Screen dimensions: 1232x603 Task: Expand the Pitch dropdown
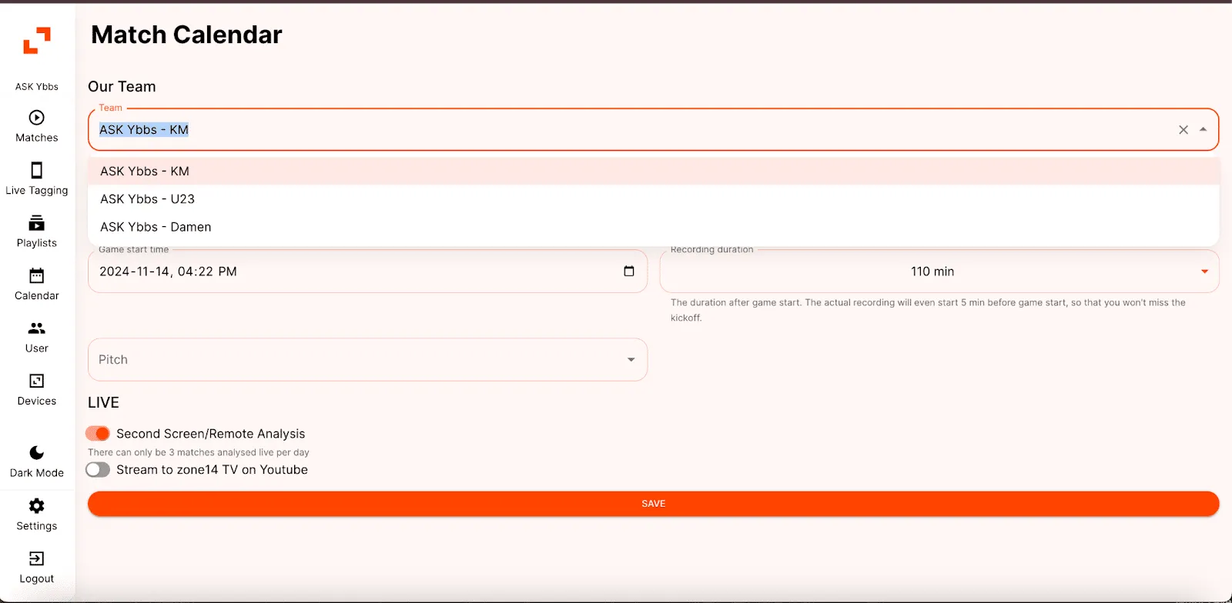[x=367, y=360]
